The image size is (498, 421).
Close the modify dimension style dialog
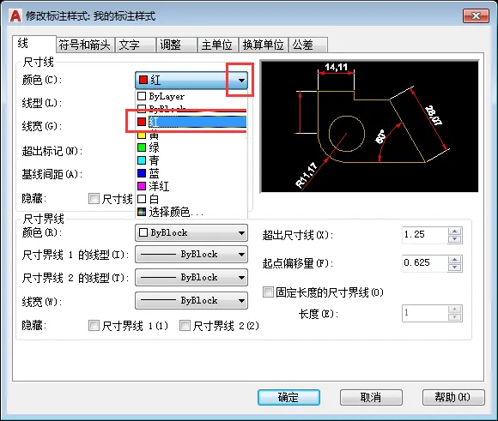(476, 16)
